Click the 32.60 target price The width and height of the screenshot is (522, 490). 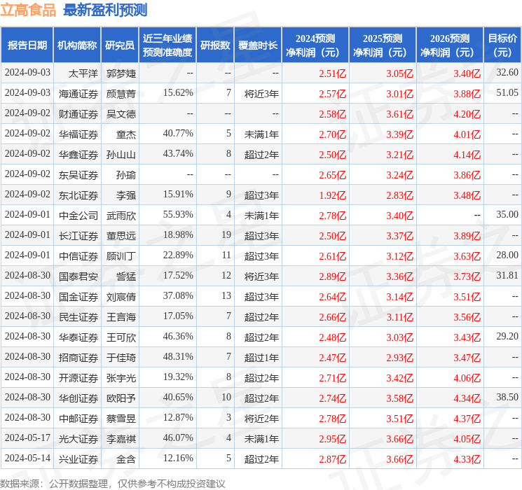(x=507, y=73)
